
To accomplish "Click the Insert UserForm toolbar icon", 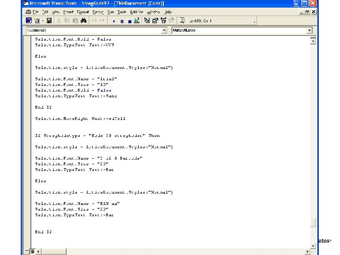I will [x=37, y=21].
